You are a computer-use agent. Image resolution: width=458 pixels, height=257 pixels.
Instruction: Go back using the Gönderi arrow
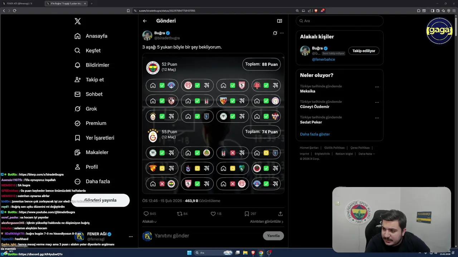(x=145, y=21)
